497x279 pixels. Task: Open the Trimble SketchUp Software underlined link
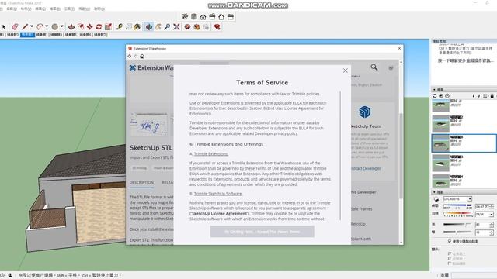[218, 194]
